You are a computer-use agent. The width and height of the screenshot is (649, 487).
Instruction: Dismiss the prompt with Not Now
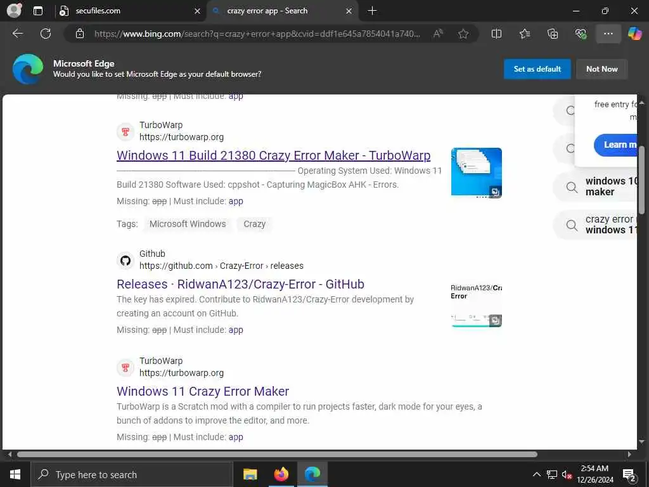point(602,69)
